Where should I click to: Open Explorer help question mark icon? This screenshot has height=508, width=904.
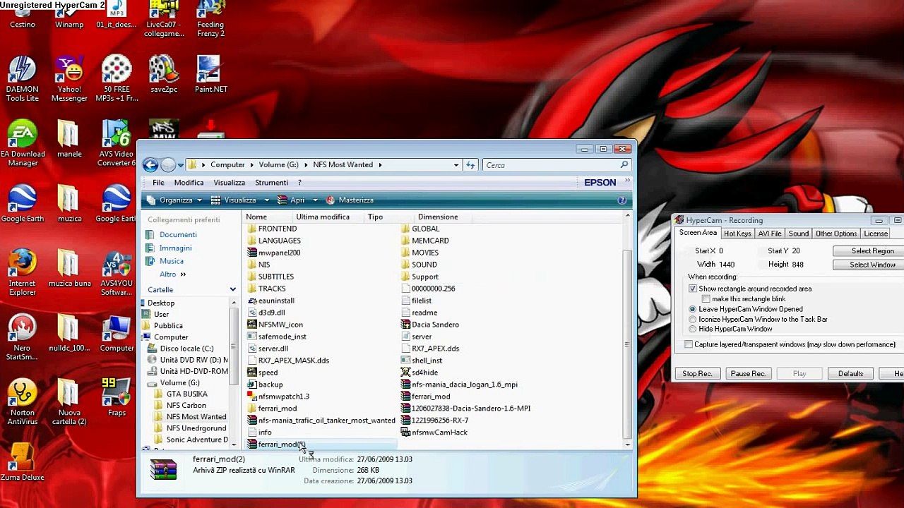622,200
